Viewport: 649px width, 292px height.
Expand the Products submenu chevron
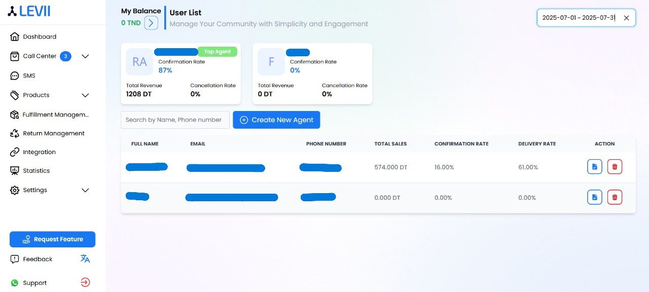[85, 95]
